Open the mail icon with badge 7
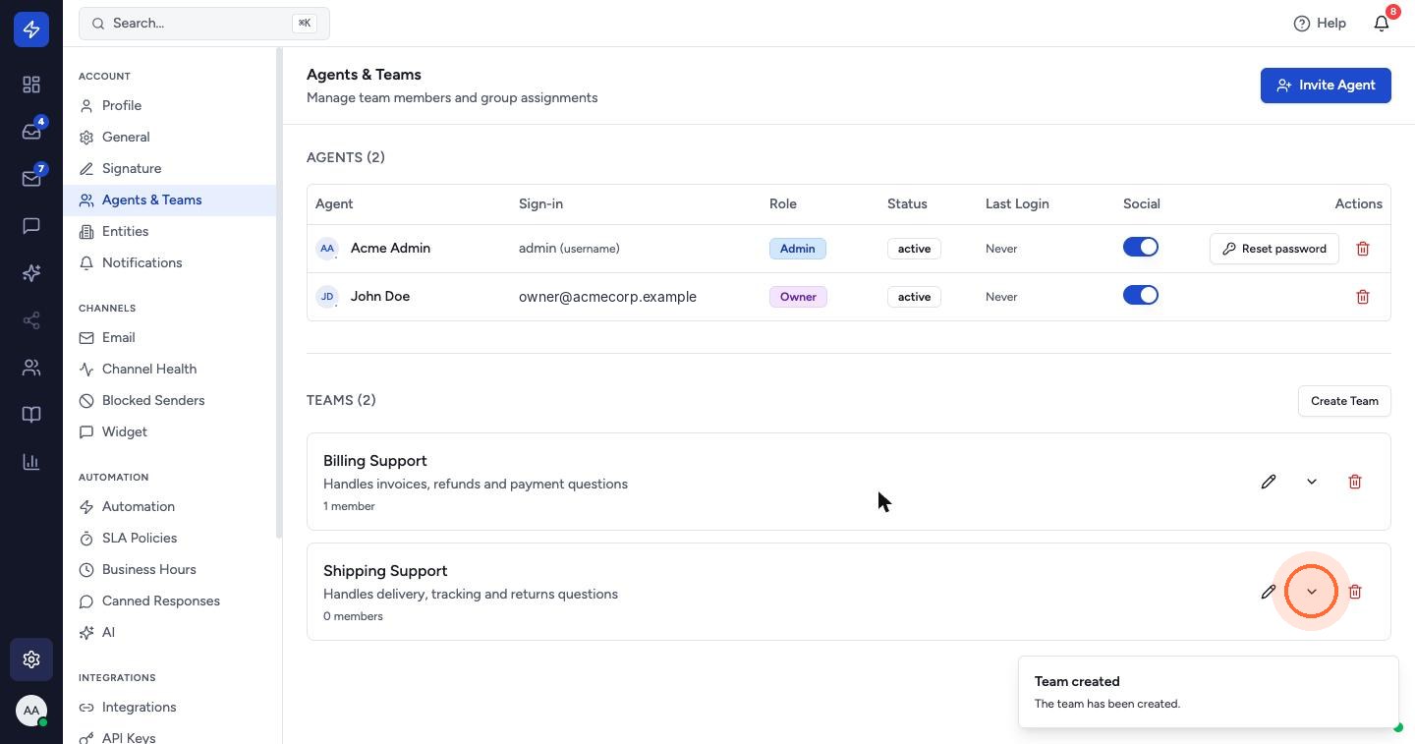Image resolution: width=1415 pixels, height=744 pixels. pyautogui.click(x=31, y=179)
